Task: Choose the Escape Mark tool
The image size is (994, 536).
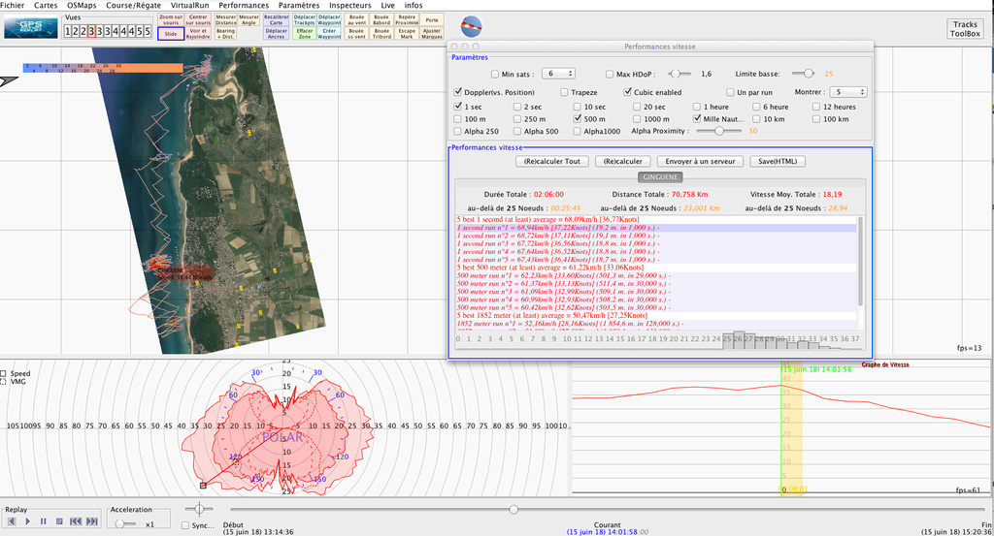Action: [x=407, y=34]
